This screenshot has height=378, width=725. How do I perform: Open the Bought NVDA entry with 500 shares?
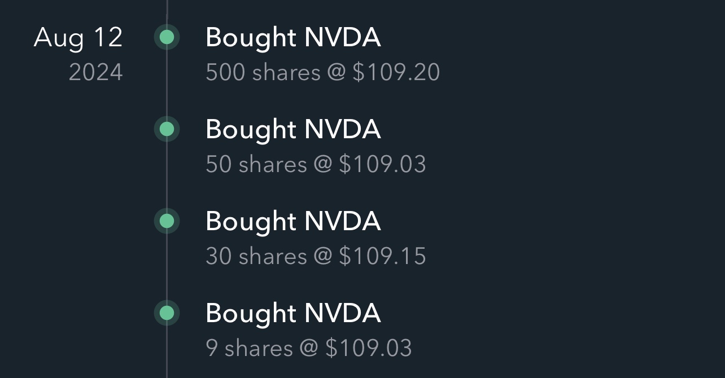293,37
